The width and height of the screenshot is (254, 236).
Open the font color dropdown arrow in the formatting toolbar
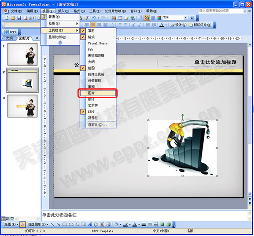166,25
